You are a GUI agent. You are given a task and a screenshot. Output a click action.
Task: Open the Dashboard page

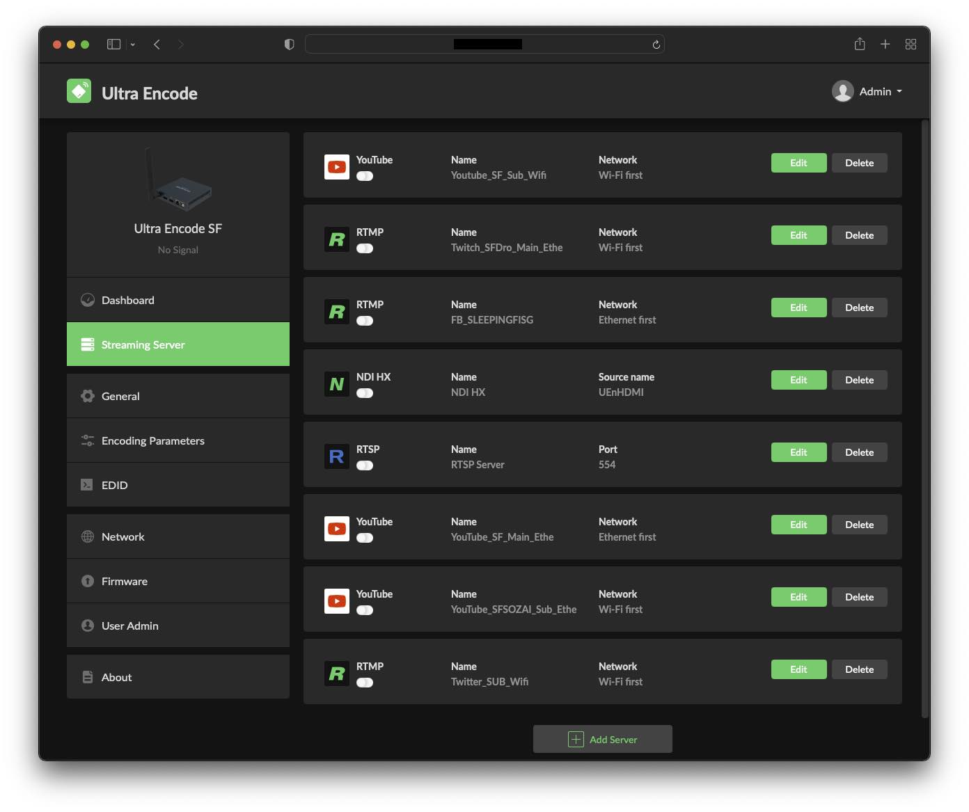pos(178,300)
